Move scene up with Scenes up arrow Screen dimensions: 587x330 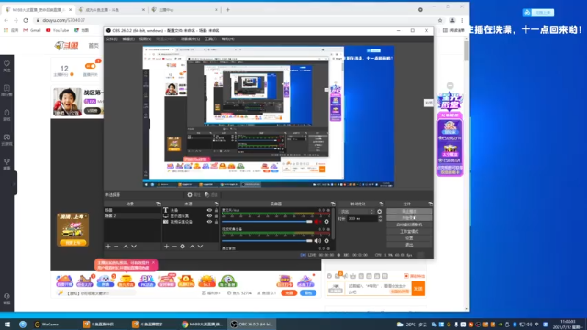tap(126, 247)
